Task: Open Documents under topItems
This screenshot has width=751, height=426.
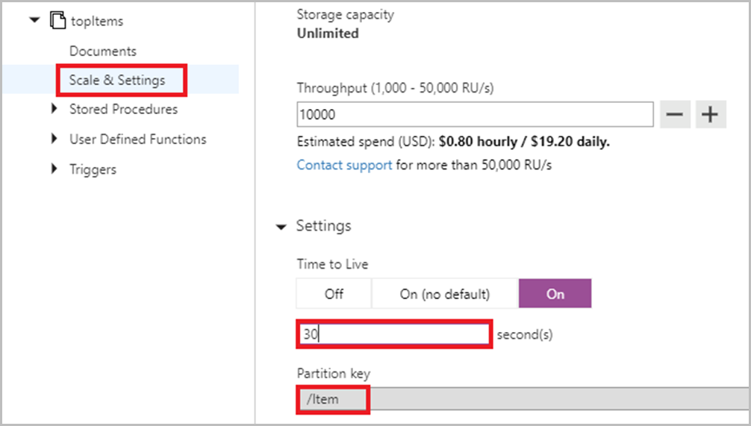Action: point(103,51)
